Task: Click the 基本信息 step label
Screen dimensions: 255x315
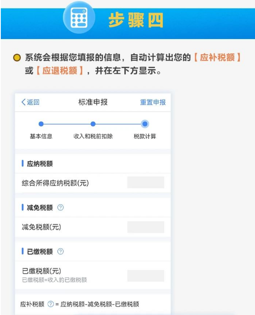Action: [x=41, y=136]
